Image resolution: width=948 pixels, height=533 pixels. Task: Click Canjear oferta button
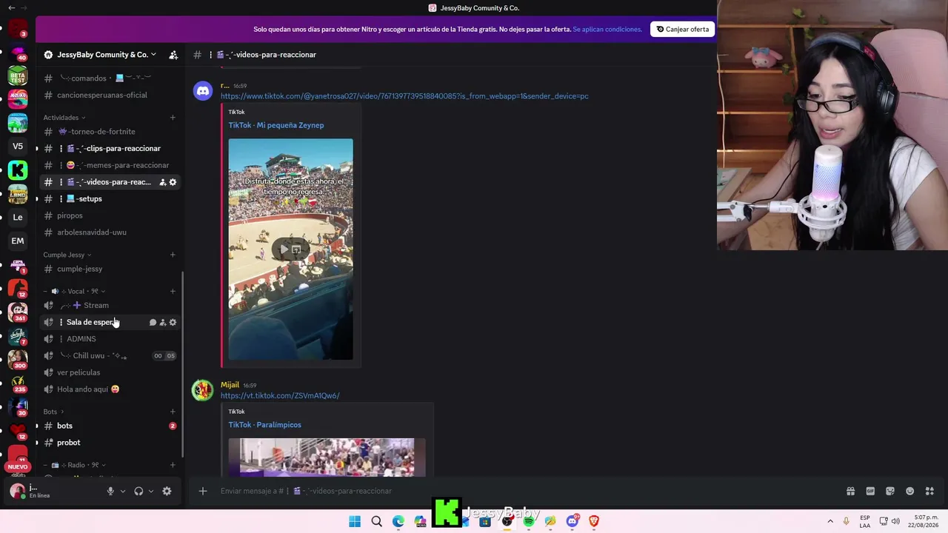pos(682,30)
